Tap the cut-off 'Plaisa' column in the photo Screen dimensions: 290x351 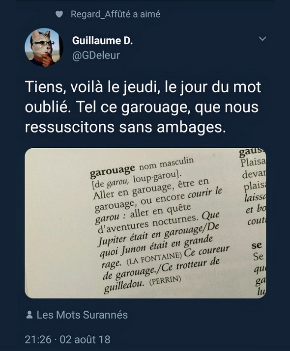(253, 162)
